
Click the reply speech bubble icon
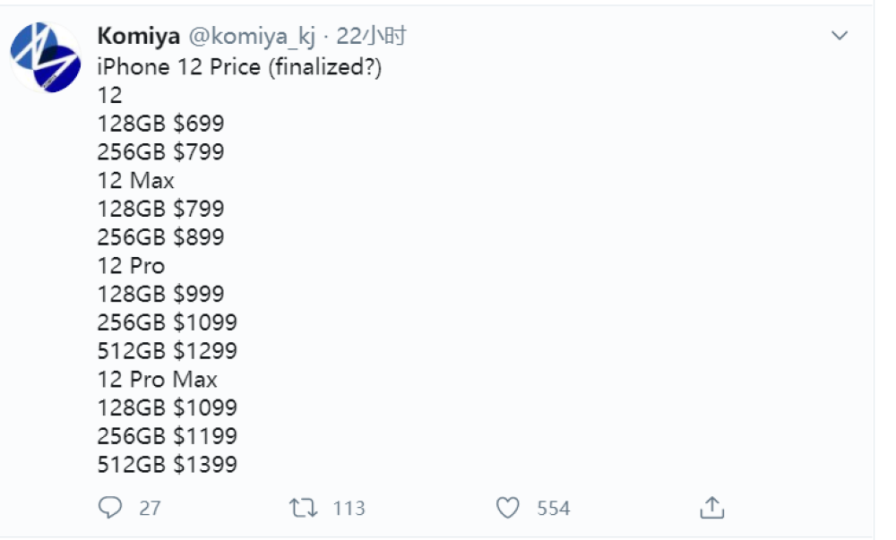[111, 508]
